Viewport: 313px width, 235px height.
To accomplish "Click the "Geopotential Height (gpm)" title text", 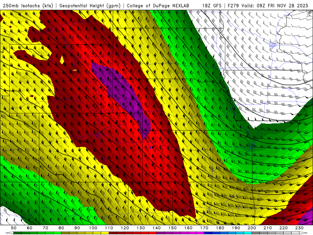I will click(x=90, y=6).
